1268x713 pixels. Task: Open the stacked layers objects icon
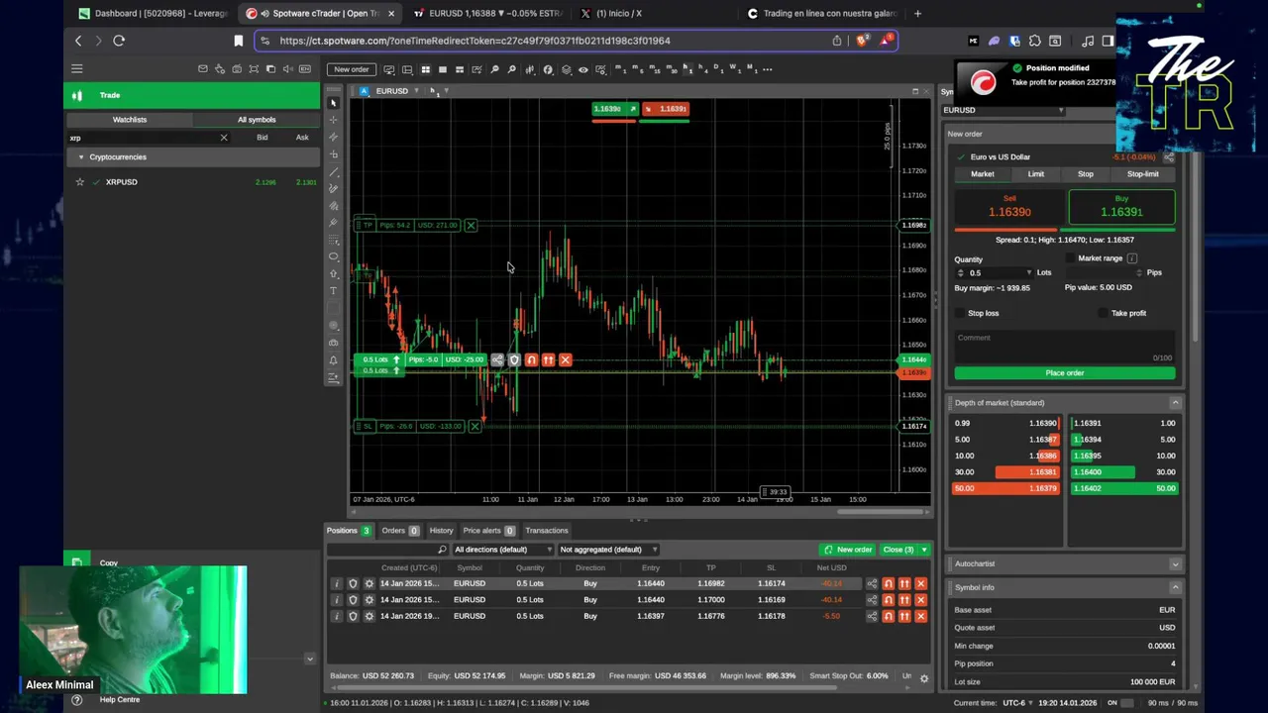coord(566,69)
